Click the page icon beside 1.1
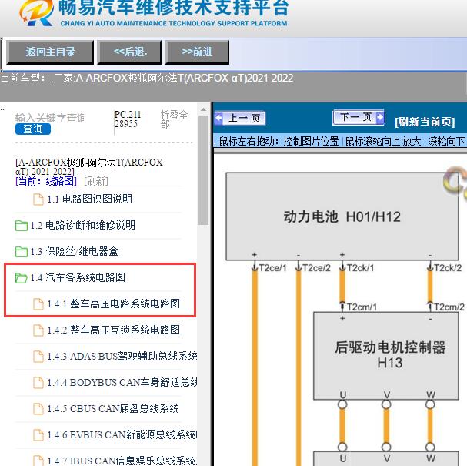 pos(38,199)
